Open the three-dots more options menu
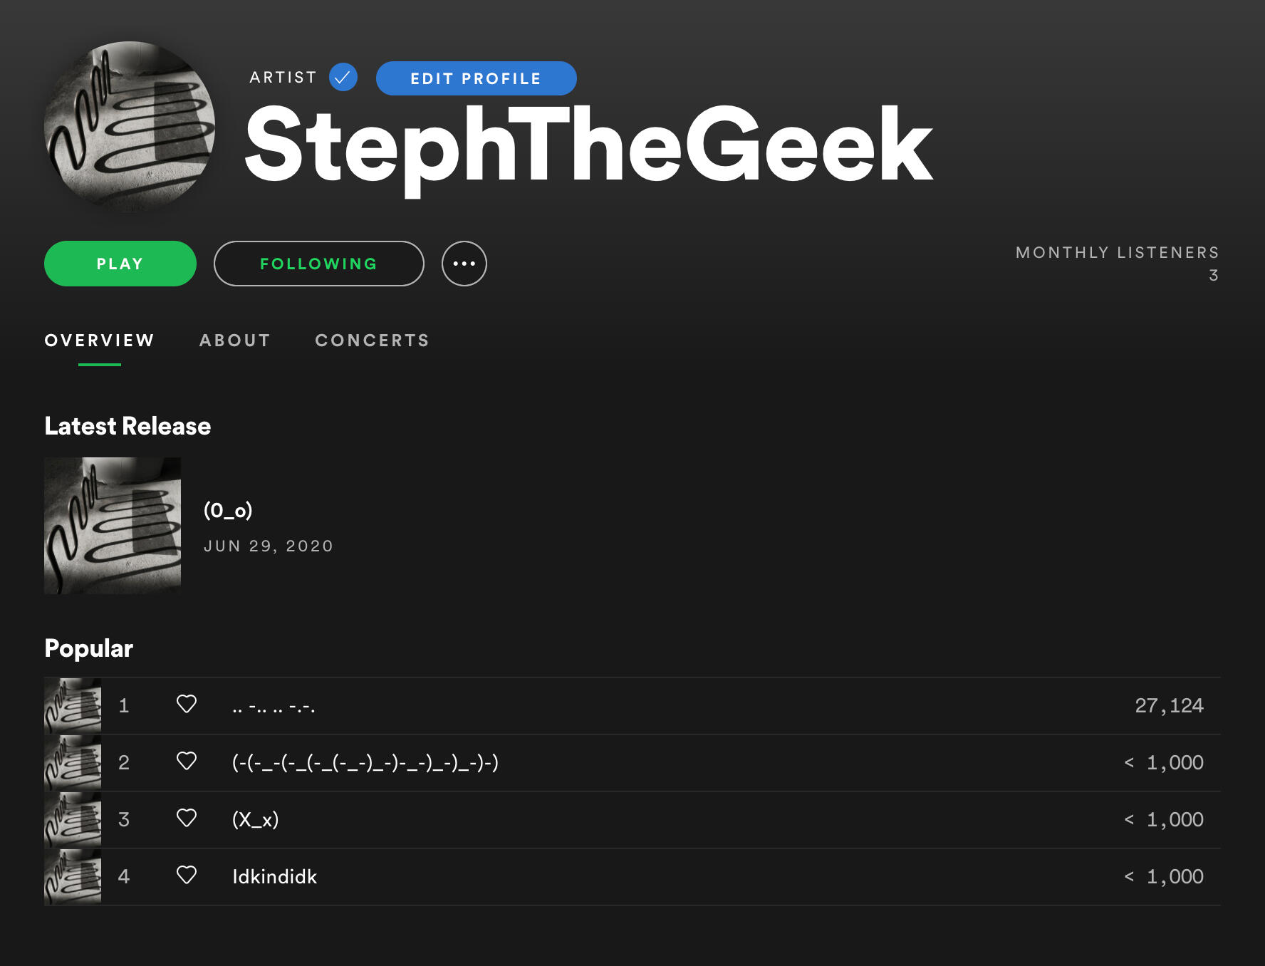The width and height of the screenshot is (1265, 966). 464,264
